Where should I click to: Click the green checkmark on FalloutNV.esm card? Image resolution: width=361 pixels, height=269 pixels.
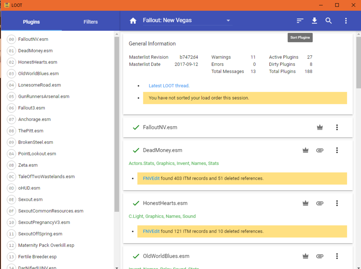[x=136, y=127]
